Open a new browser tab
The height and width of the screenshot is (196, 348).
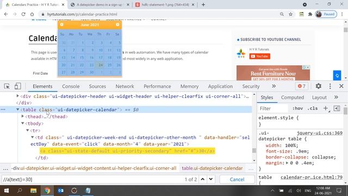pyautogui.click(x=203, y=5)
